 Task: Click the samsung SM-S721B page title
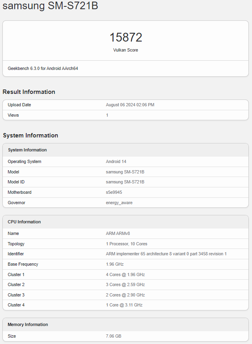51,6
